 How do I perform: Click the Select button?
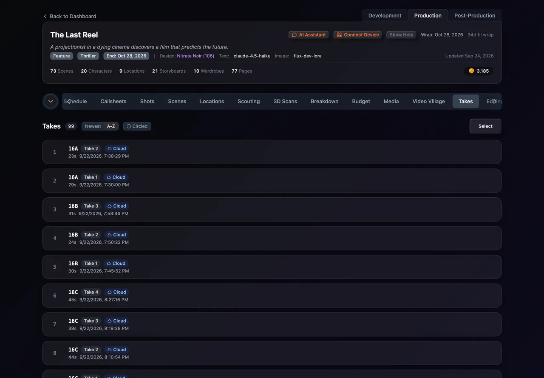click(x=485, y=126)
